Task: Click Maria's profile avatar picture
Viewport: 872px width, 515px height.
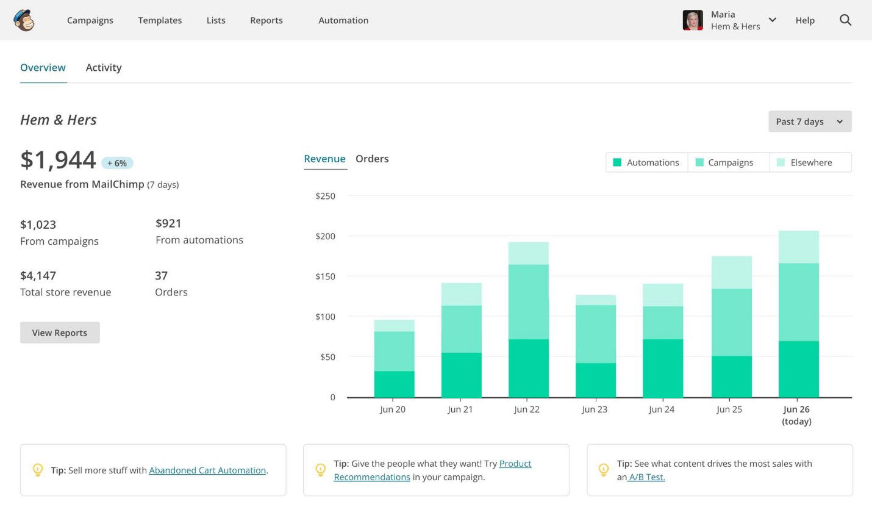Action: 692,20
